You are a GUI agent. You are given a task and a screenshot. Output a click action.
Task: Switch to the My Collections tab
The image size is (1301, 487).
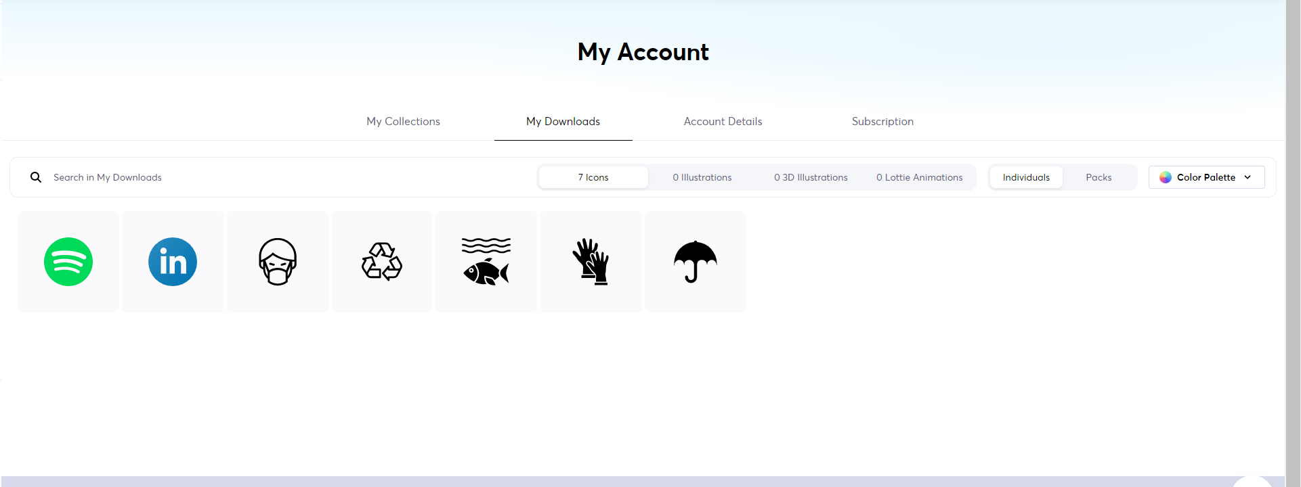(x=403, y=122)
